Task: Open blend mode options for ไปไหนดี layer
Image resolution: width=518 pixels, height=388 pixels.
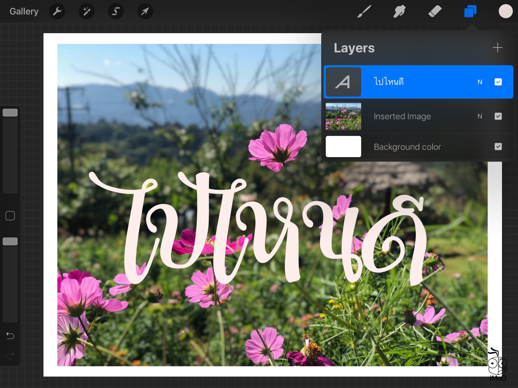Action: pyautogui.click(x=479, y=82)
